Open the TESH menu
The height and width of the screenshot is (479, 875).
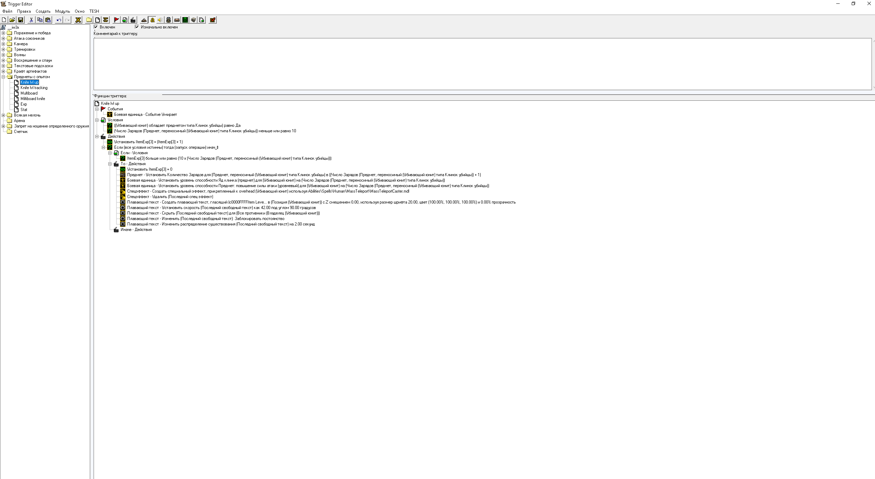tap(94, 11)
